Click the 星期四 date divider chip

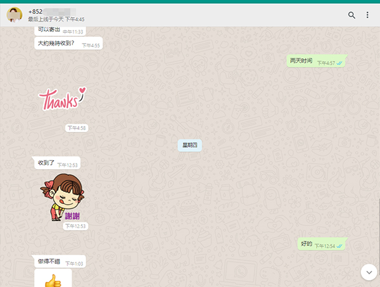(x=190, y=146)
